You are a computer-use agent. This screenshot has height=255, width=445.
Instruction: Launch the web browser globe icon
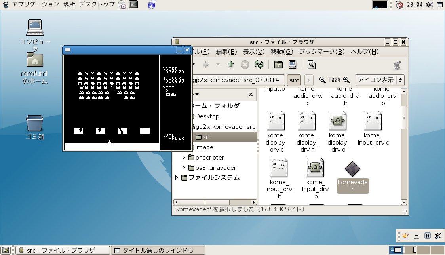[x=152, y=4]
